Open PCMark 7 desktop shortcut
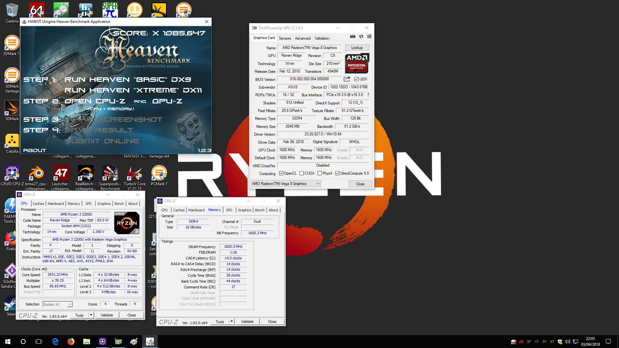This screenshot has height=348, width=619. [x=159, y=176]
